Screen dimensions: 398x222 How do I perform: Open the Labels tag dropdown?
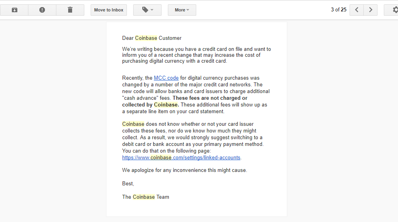click(147, 10)
